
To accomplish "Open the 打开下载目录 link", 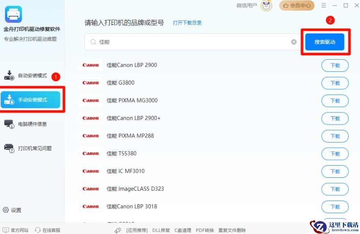I will pyautogui.click(x=187, y=23).
